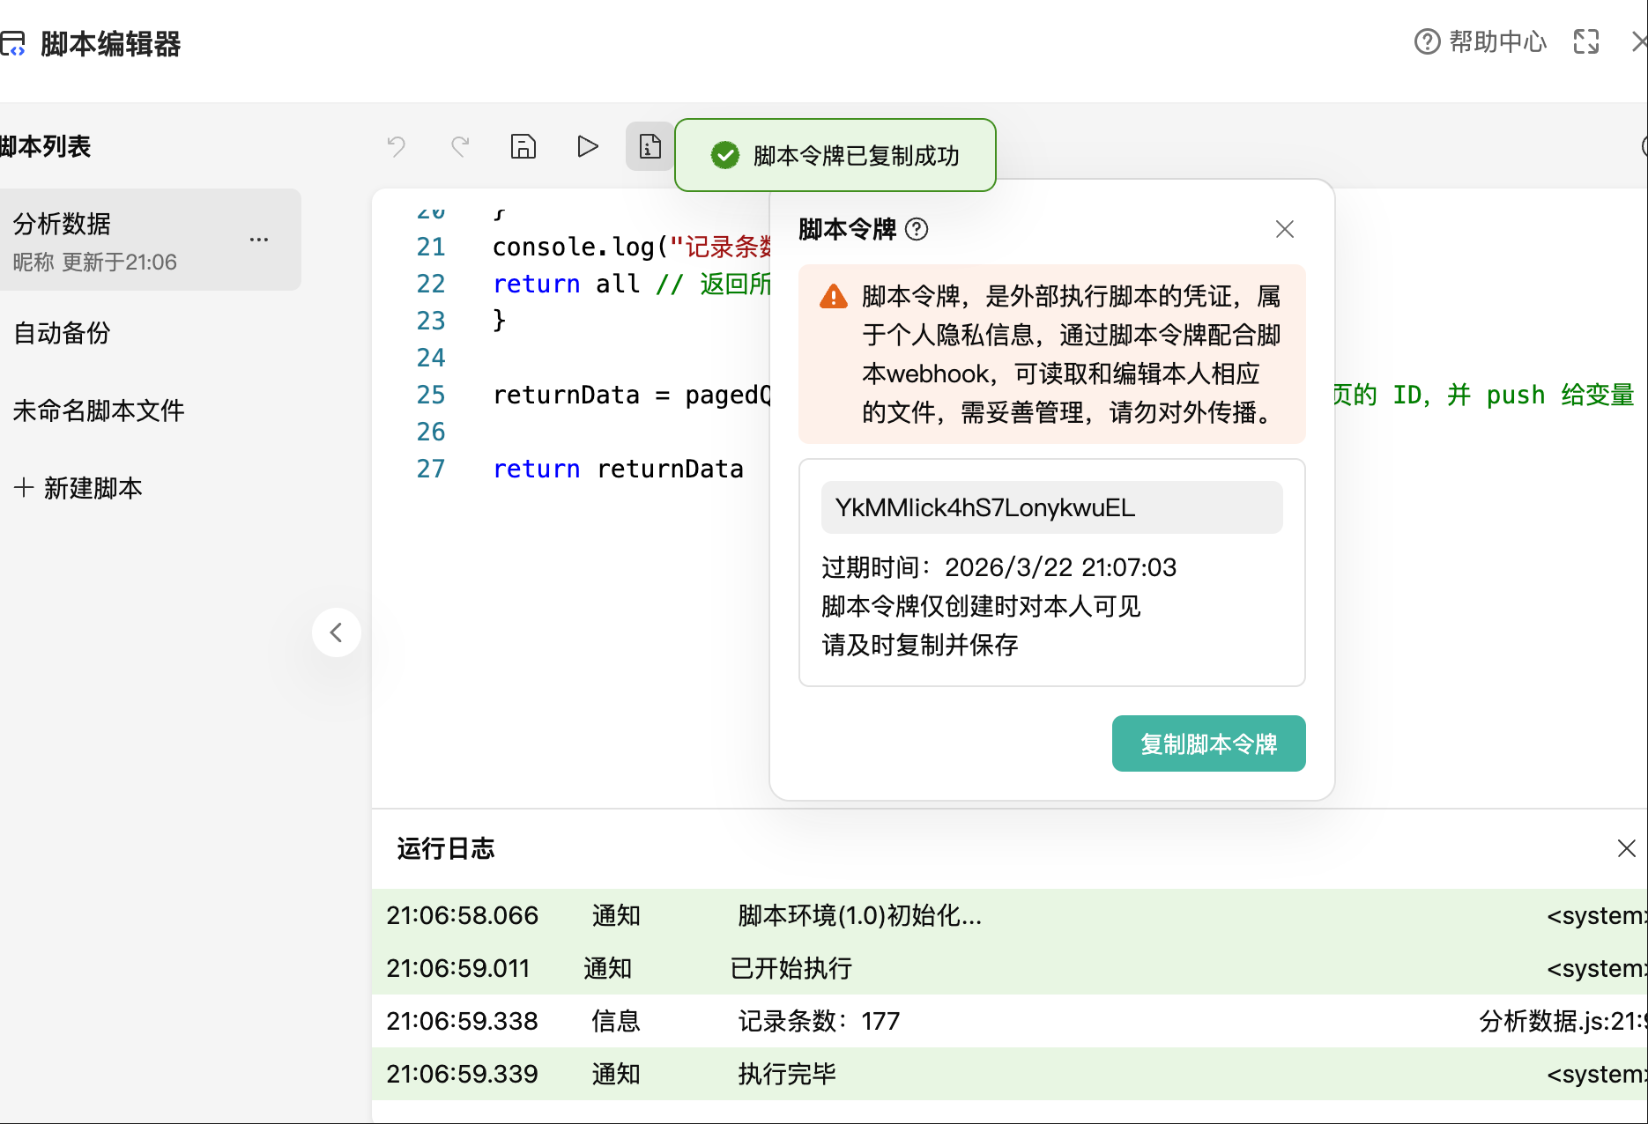
Task: Run the script with the play icon
Action: (587, 146)
